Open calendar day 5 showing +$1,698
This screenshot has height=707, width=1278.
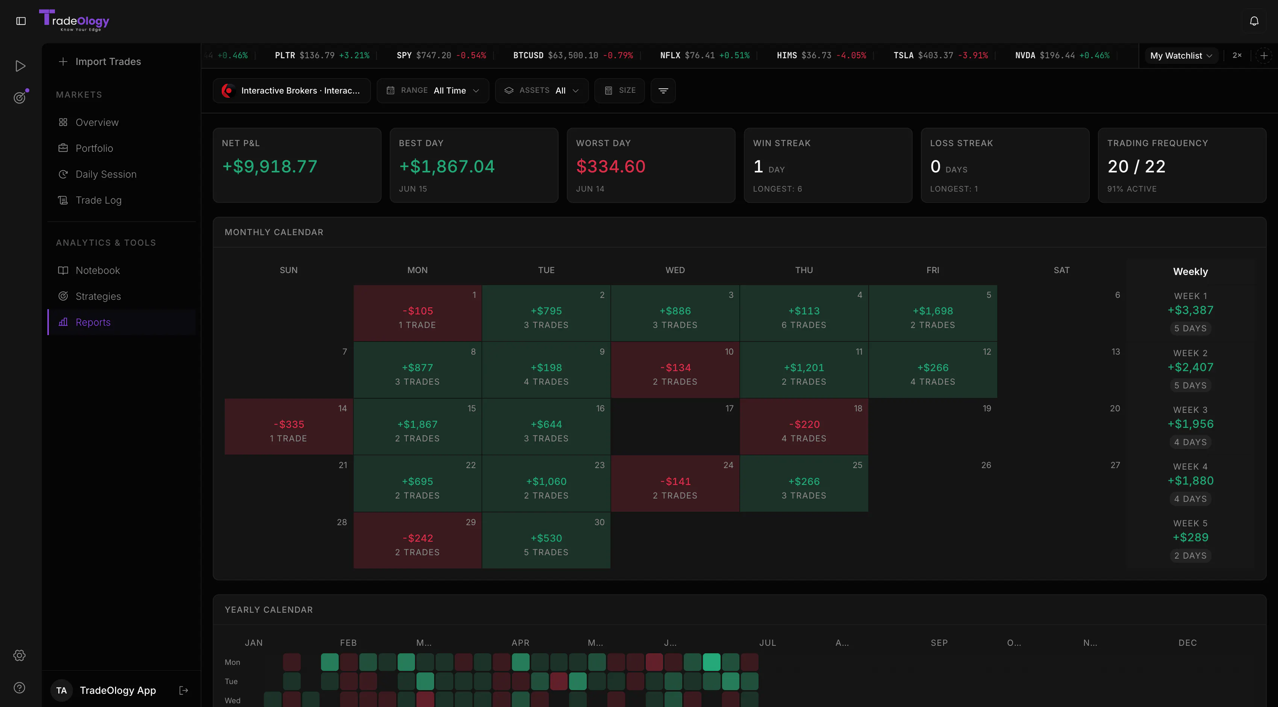[x=933, y=313]
